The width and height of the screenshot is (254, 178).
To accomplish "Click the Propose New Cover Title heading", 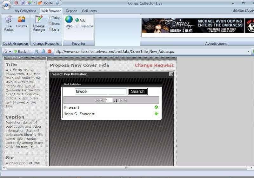I will point(80,65).
